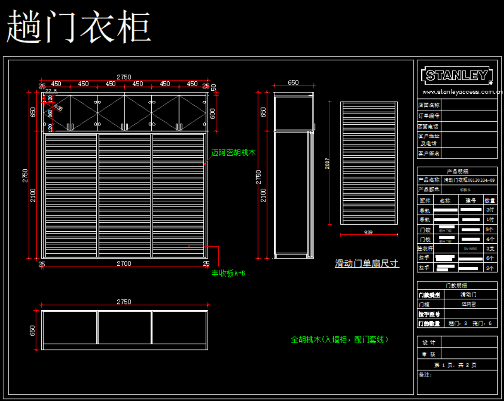
Task: Click the 产品明细 table header
Action: [x=457, y=171]
